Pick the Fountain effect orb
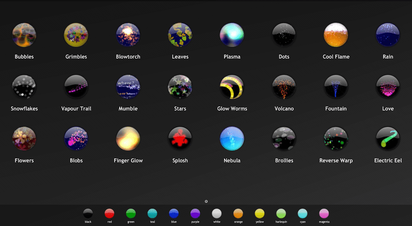This screenshot has height=226, width=412. point(336,87)
